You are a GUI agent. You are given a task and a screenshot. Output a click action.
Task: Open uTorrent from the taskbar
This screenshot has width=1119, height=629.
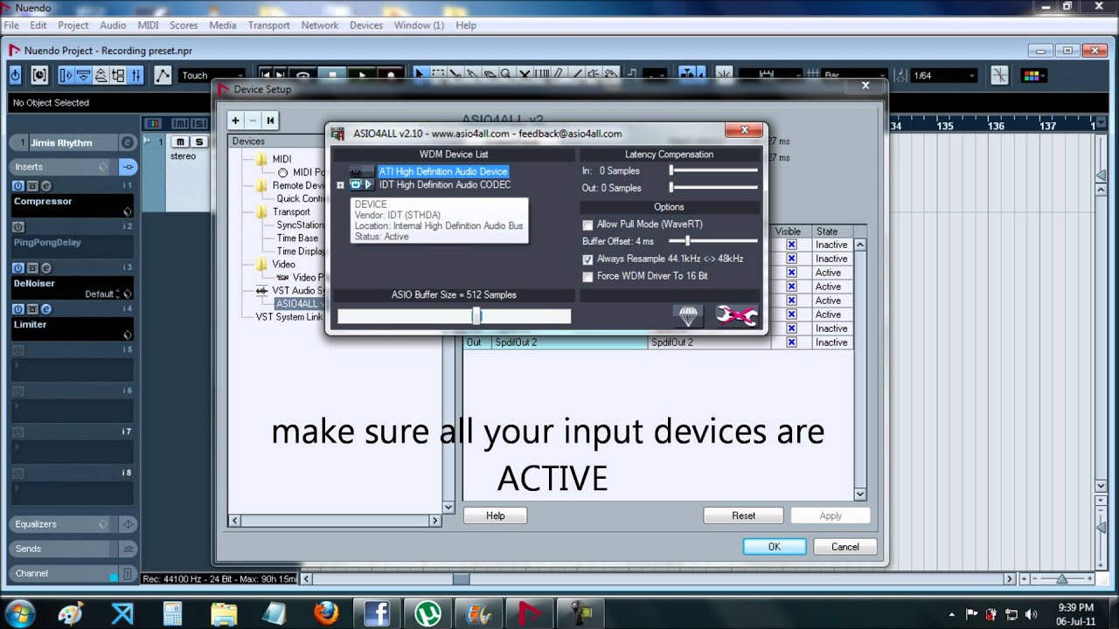(427, 613)
